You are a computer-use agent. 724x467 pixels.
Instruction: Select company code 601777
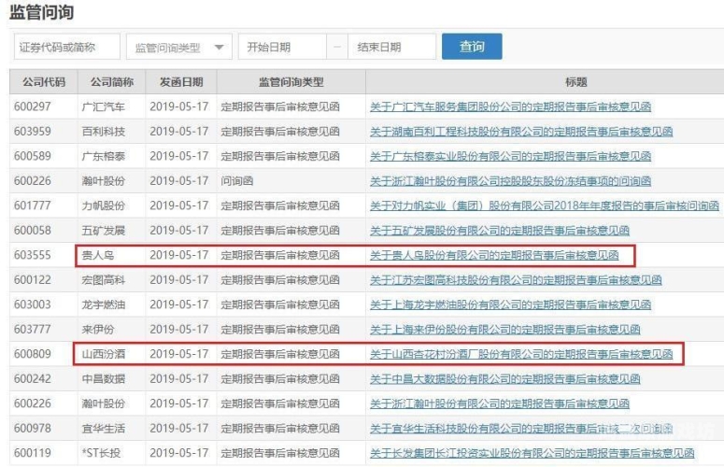coord(33,205)
